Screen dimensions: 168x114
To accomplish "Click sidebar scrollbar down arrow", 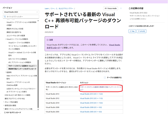I will click(x=38, y=109).
